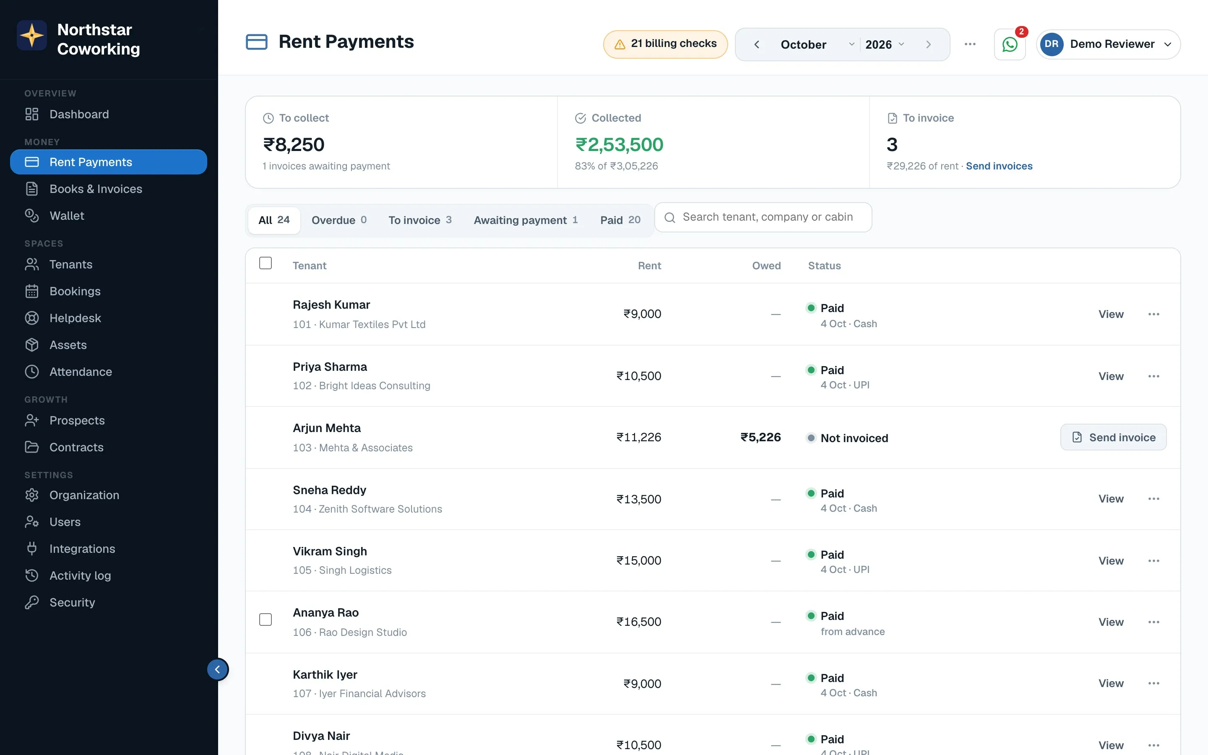
Task: Open the WhatsApp notifications icon
Action: (x=1009, y=44)
